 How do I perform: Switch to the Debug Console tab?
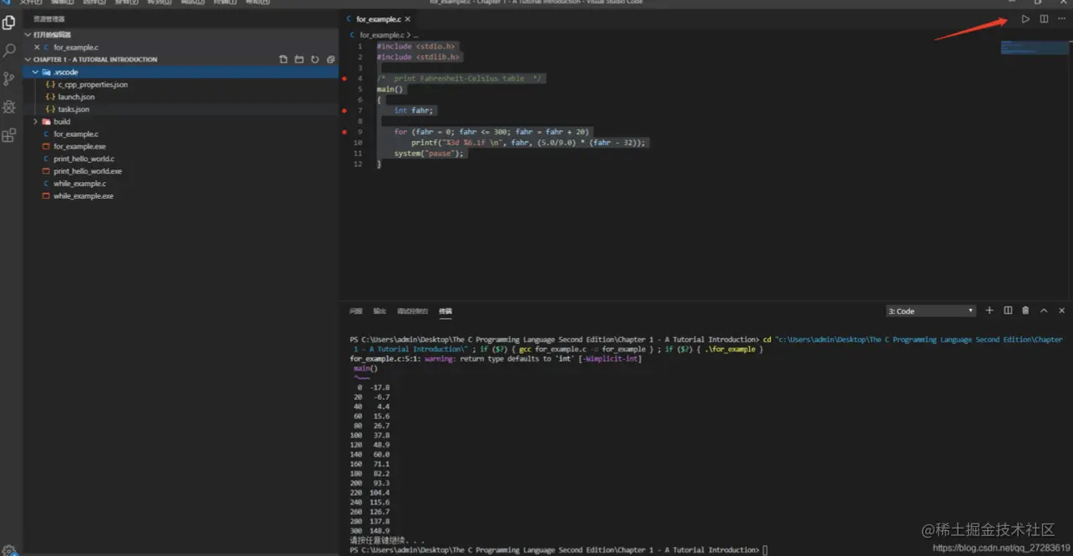point(412,311)
